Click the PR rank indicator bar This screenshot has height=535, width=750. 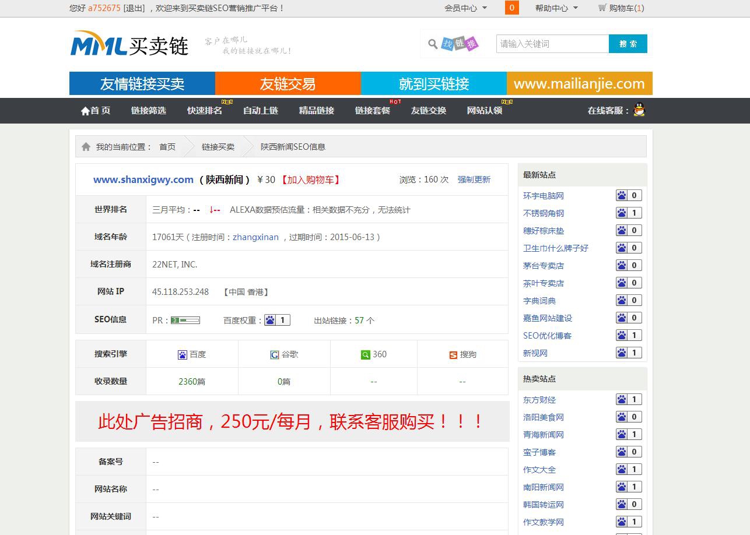[185, 320]
